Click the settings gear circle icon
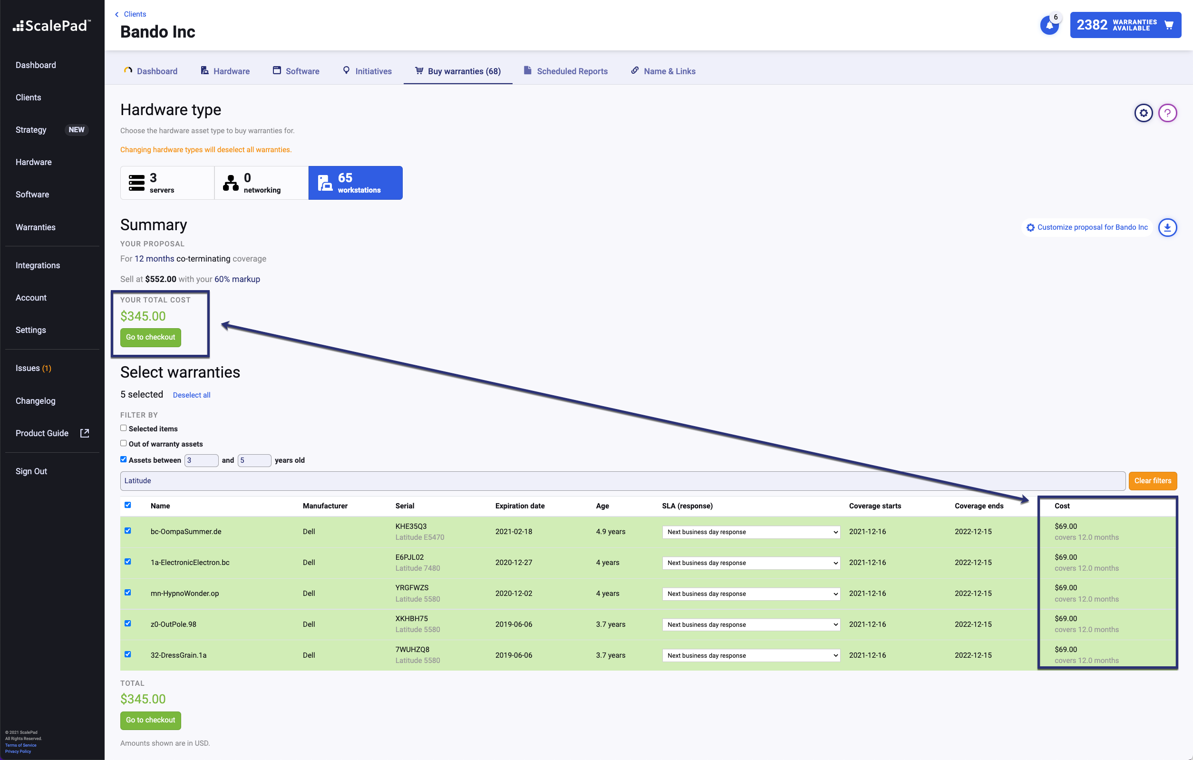This screenshot has width=1193, height=760. point(1143,113)
